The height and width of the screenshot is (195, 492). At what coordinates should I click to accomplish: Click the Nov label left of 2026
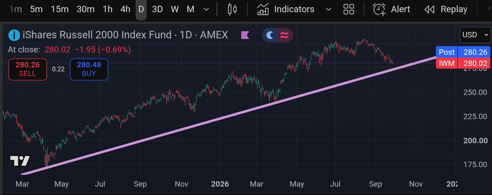pyautogui.click(x=182, y=184)
